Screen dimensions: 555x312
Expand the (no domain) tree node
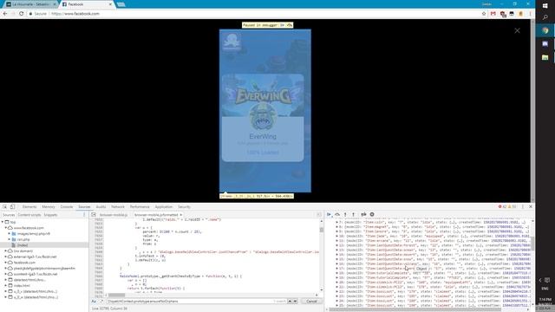[6, 250]
